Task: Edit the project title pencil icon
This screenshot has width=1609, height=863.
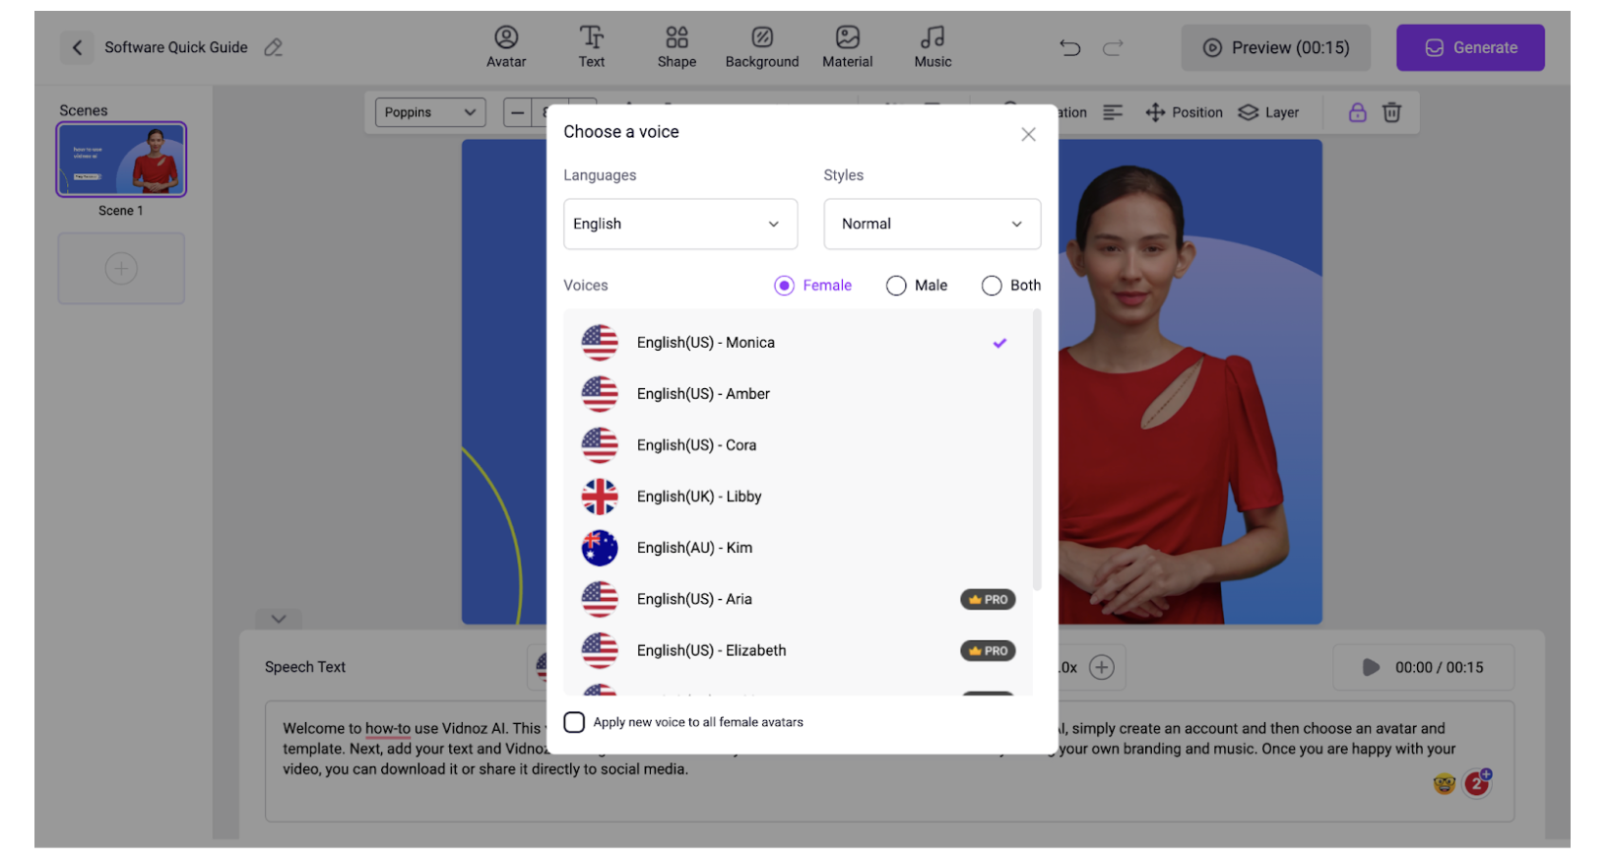Action: pos(274,47)
